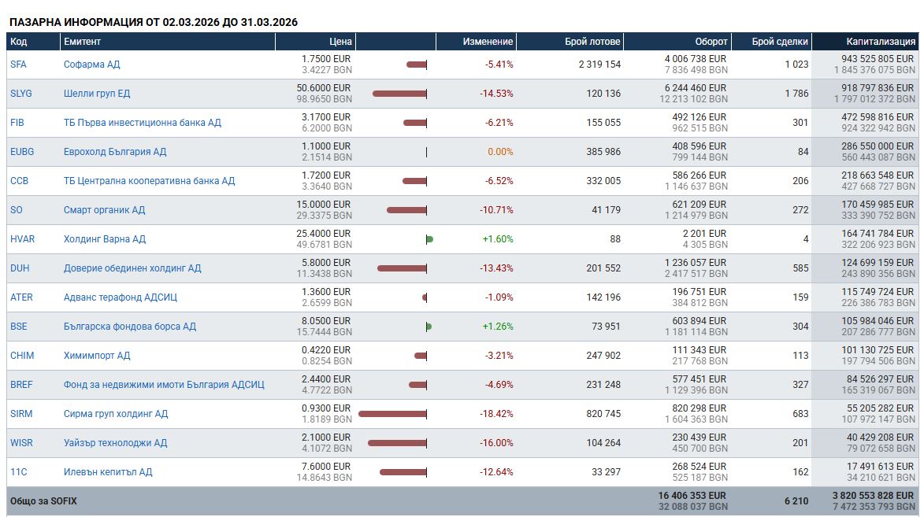Open the SFA ticker code link

(x=18, y=65)
